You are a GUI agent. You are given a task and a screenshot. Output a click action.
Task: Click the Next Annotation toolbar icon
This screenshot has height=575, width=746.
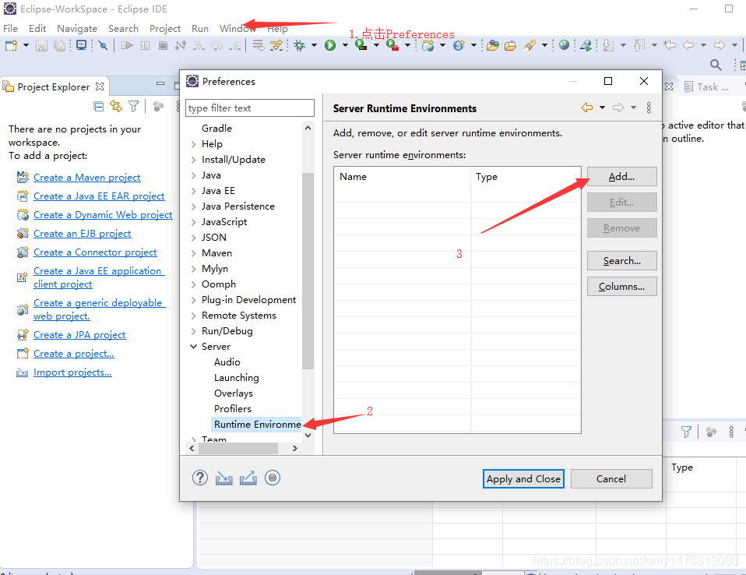point(608,45)
